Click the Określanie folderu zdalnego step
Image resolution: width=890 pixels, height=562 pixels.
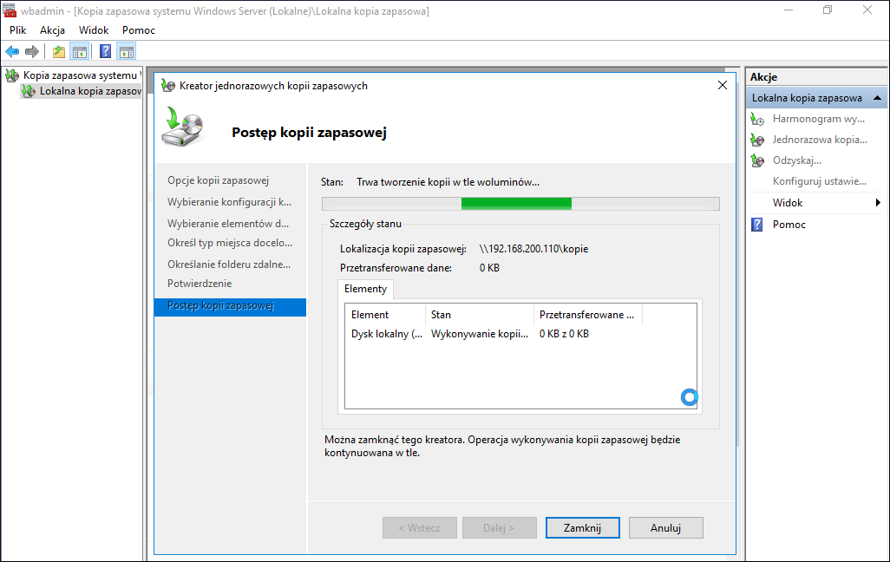[x=229, y=265]
